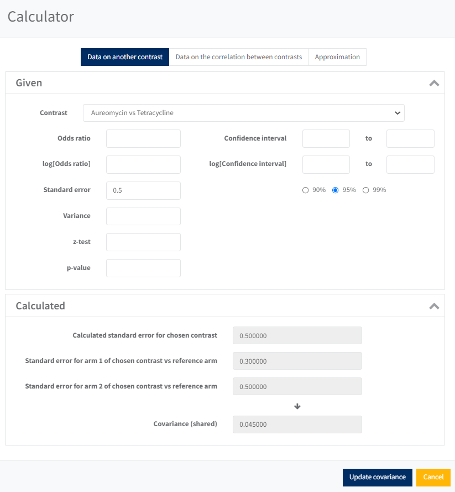455x492 pixels.
Task: Click the Confidence interval lower bound field
Action: pos(326,138)
